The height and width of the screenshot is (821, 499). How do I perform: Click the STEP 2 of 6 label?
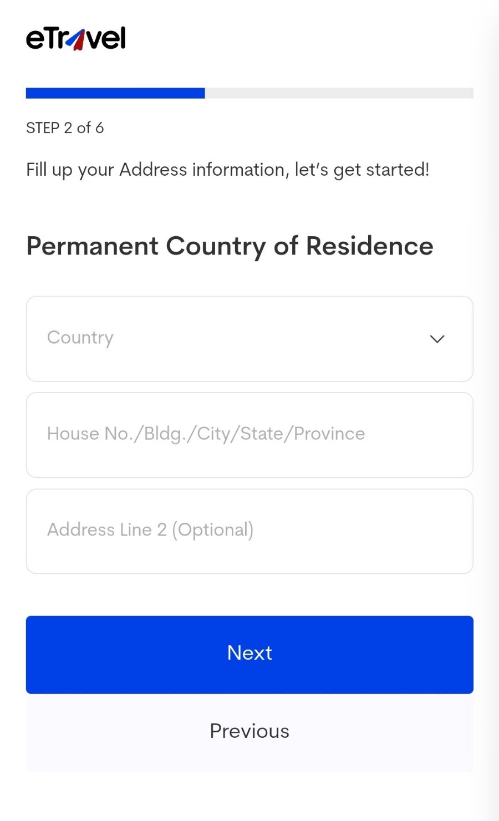click(65, 128)
